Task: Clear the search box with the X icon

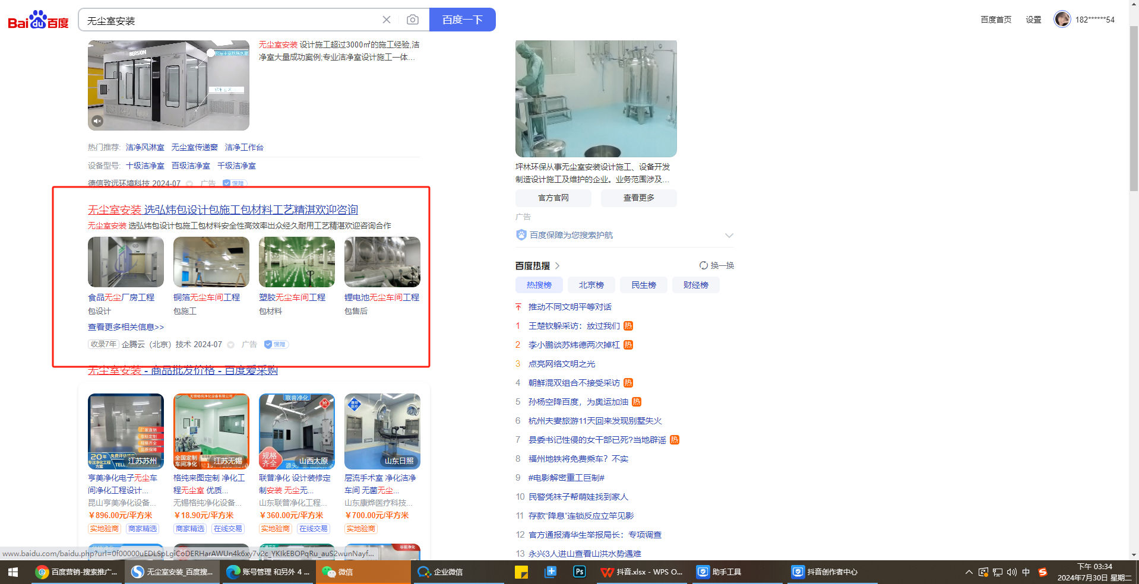Action: coord(387,20)
